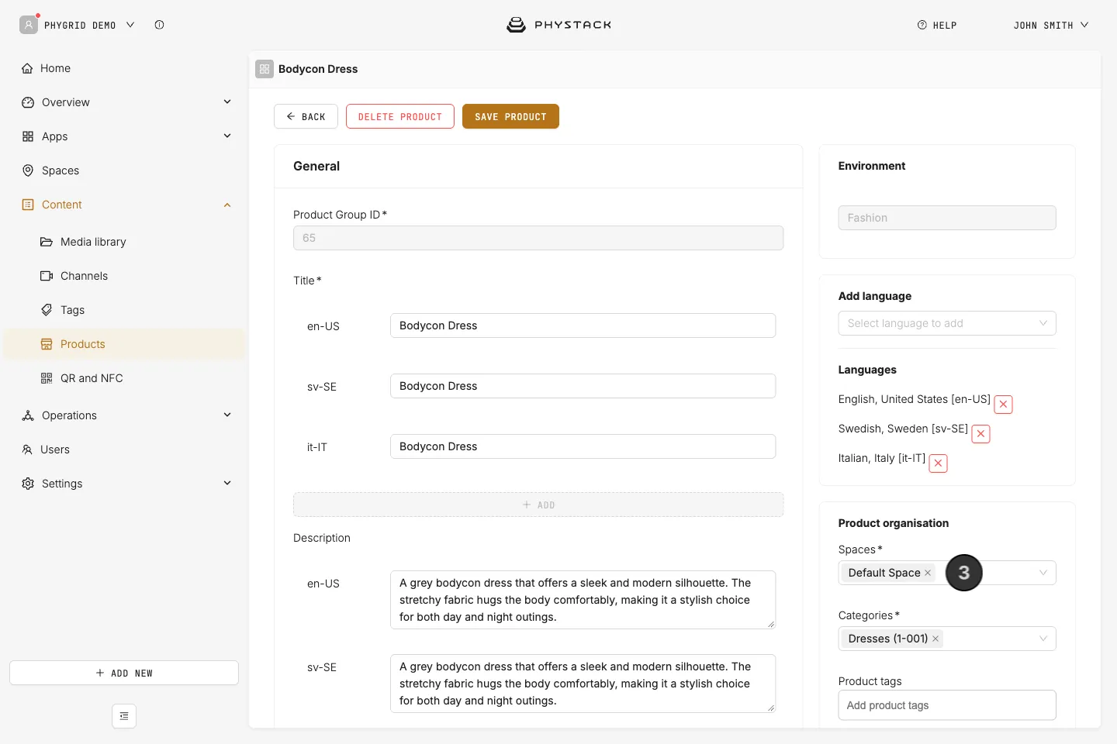This screenshot has height=744, width=1117.
Task: Focus the Add product tags field
Action: [x=947, y=705]
